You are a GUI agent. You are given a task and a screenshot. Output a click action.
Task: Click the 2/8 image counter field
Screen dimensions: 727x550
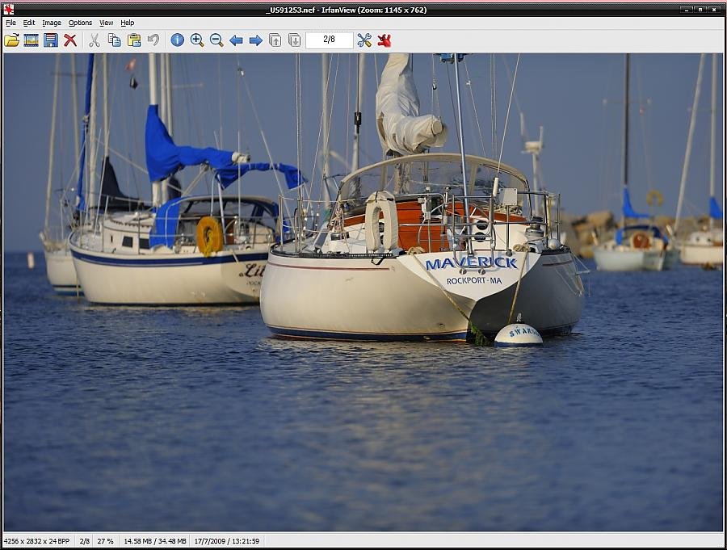point(329,40)
